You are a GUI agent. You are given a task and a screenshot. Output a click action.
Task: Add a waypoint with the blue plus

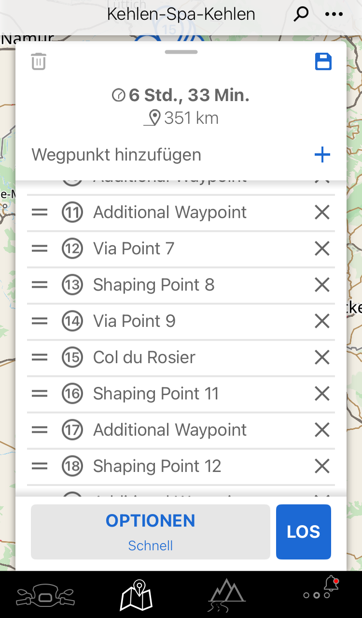pyautogui.click(x=322, y=155)
